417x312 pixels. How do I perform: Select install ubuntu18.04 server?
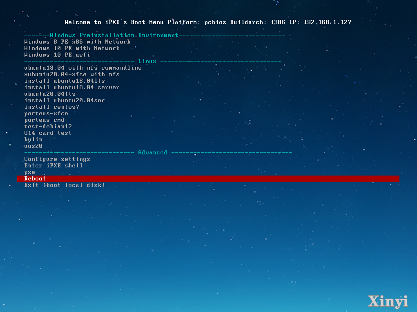[x=72, y=87]
